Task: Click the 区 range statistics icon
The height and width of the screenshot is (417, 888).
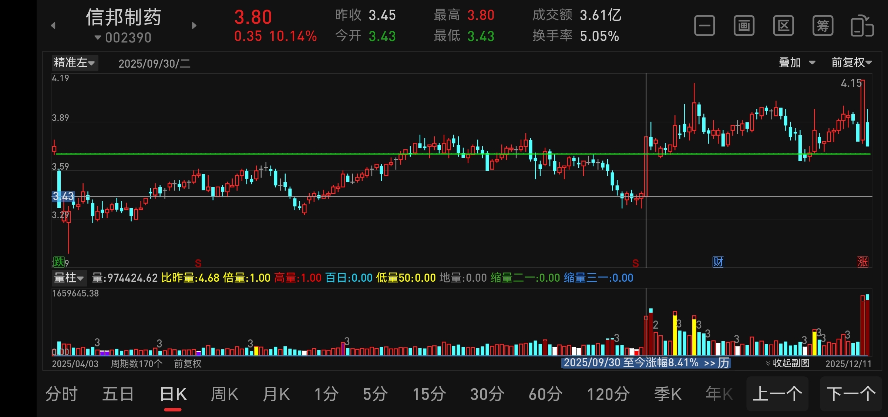Action: click(783, 26)
